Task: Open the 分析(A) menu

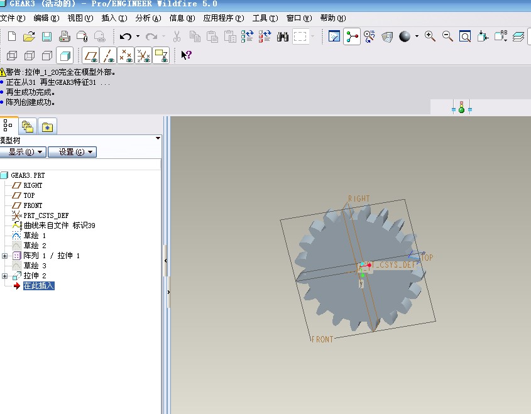Action: (x=148, y=18)
